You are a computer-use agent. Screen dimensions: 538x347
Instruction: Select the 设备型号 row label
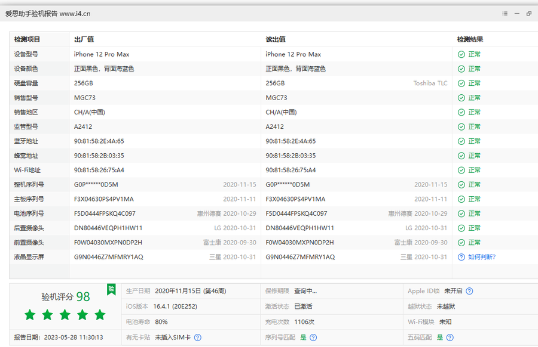(26, 54)
